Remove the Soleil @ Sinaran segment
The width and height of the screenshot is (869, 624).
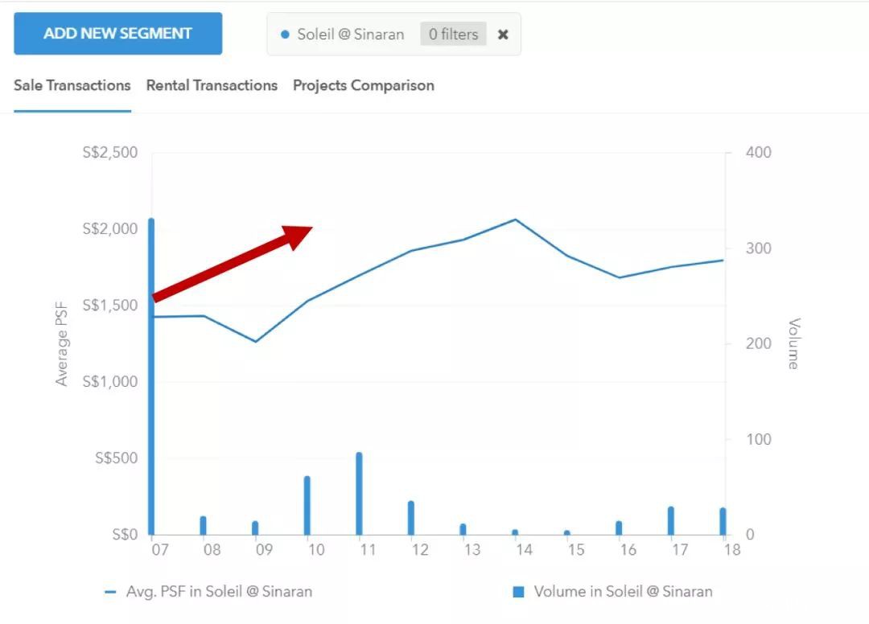tap(503, 35)
